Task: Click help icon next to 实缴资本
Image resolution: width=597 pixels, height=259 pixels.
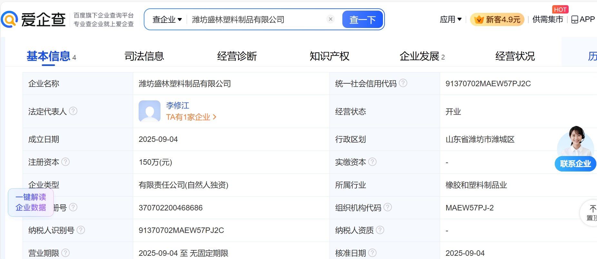Action: (372, 162)
